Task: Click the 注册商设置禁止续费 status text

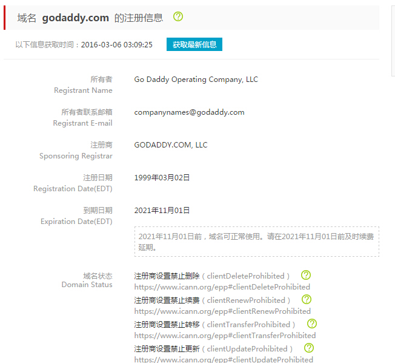Action: (167, 300)
